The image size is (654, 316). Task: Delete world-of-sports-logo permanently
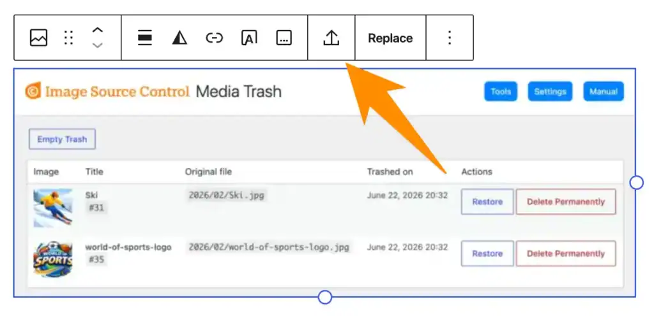pos(566,254)
